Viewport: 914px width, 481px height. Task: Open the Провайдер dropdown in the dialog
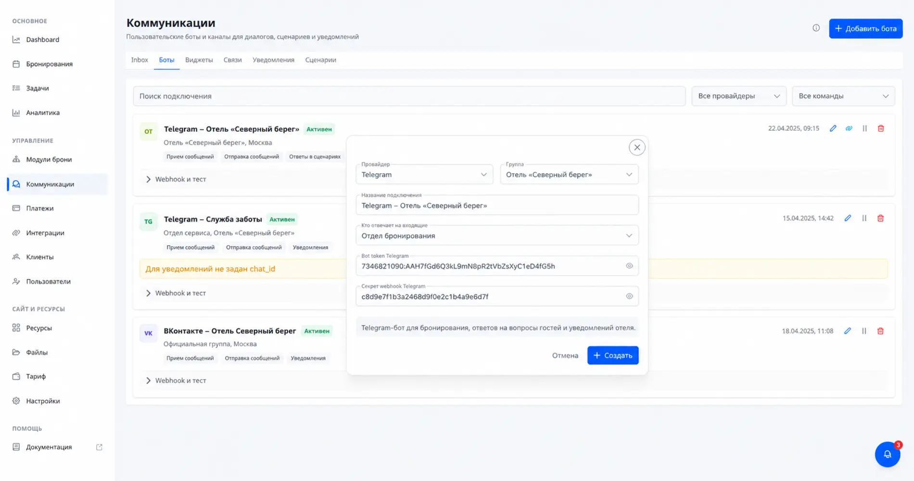(x=424, y=175)
